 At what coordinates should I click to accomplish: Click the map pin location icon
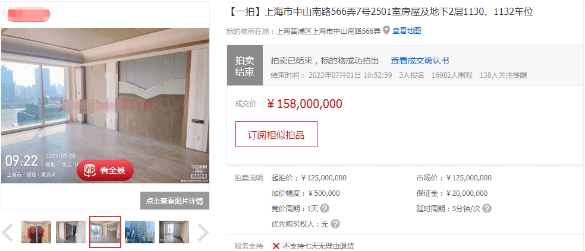[386, 30]
